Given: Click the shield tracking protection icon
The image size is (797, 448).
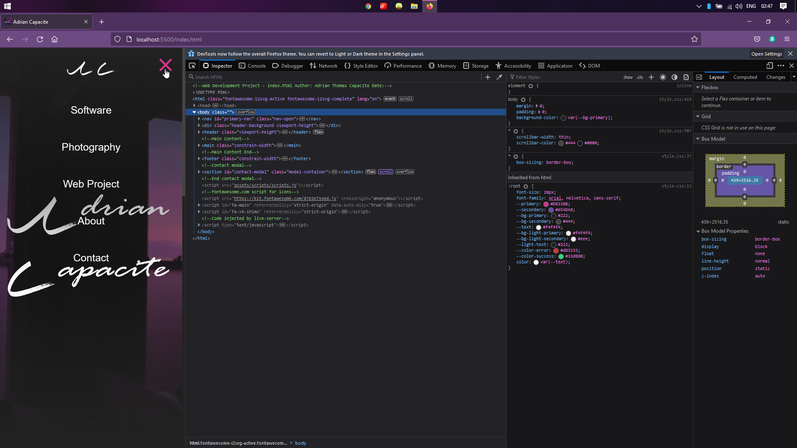Looking at the screenshot, I should (117, 39).
